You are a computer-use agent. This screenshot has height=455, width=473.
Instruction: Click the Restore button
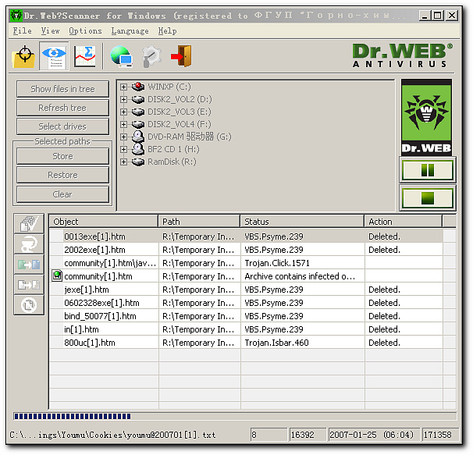(62, 175)
